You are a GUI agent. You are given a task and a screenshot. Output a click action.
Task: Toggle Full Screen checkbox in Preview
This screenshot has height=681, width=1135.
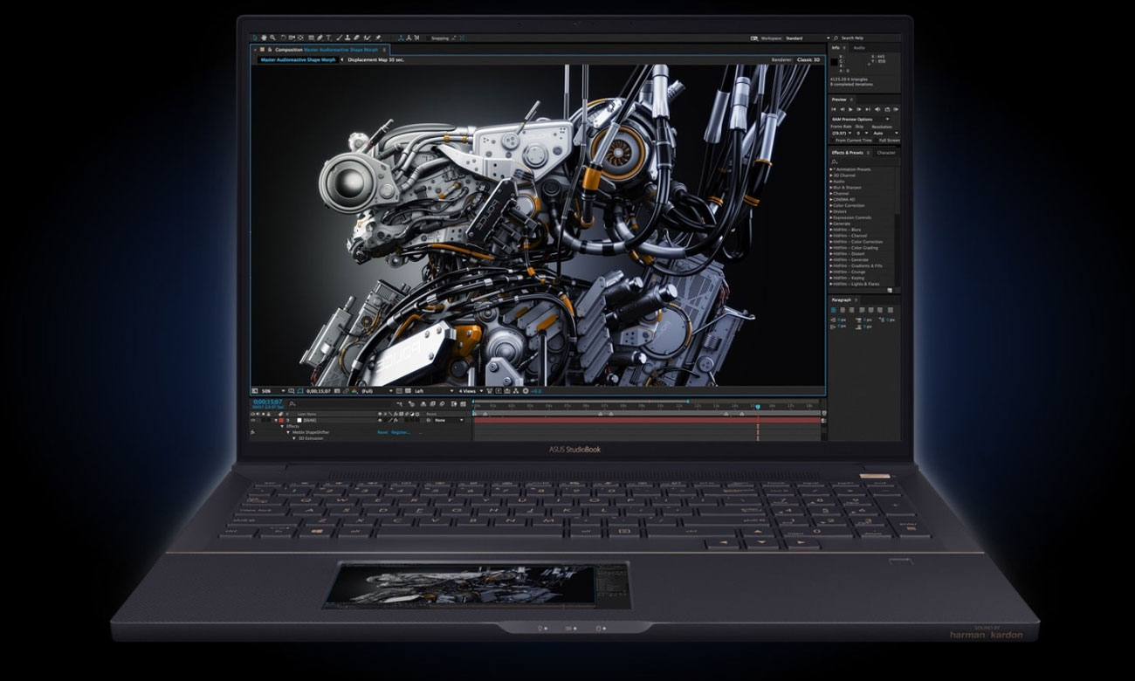click(x=875, y=140)
